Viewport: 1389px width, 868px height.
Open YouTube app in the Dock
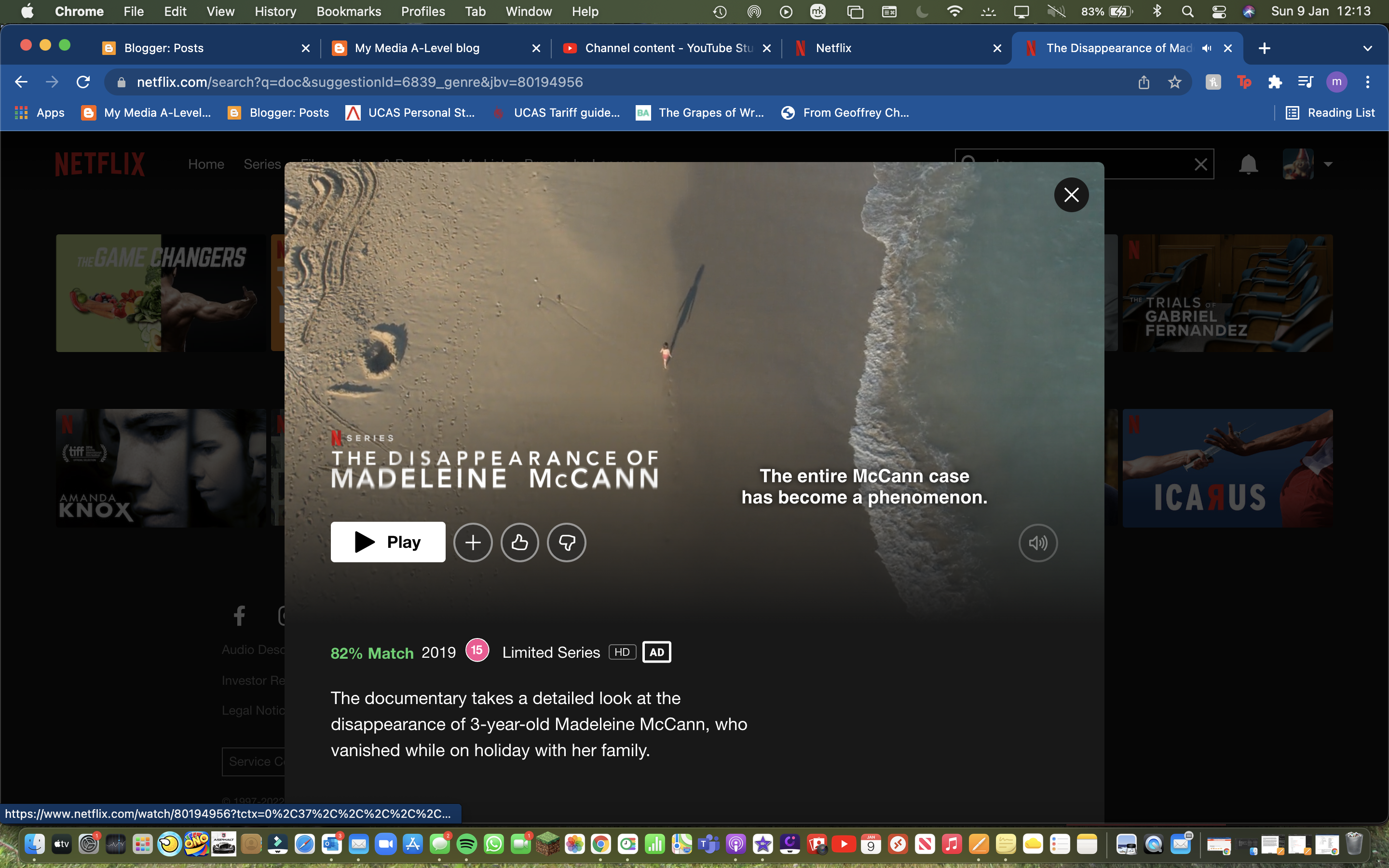click(844, 844)
